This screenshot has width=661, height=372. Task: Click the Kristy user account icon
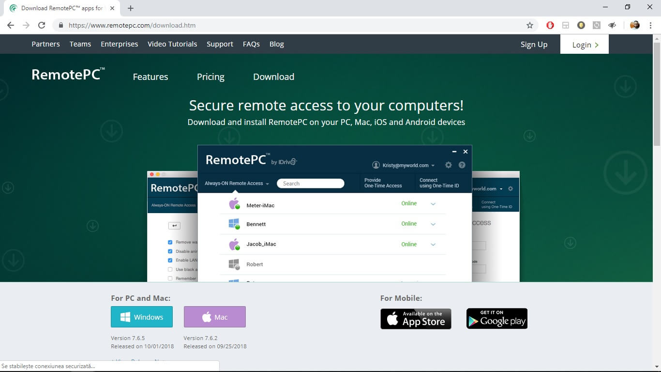(376, 165)
